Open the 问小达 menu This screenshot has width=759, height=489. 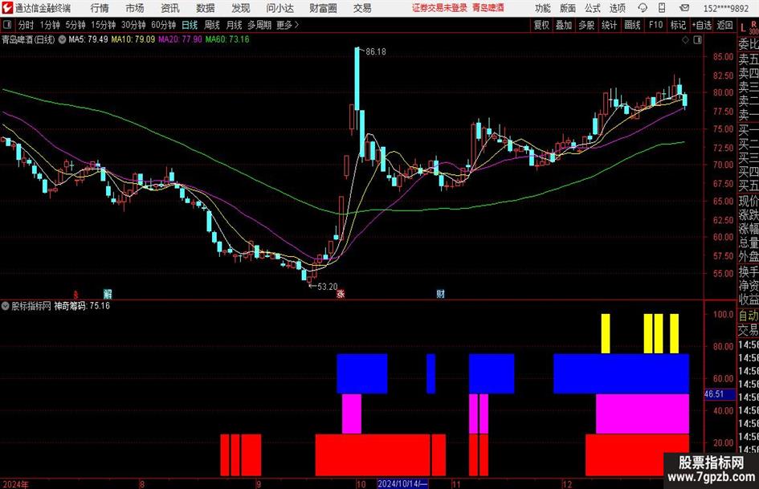point(280,8)
